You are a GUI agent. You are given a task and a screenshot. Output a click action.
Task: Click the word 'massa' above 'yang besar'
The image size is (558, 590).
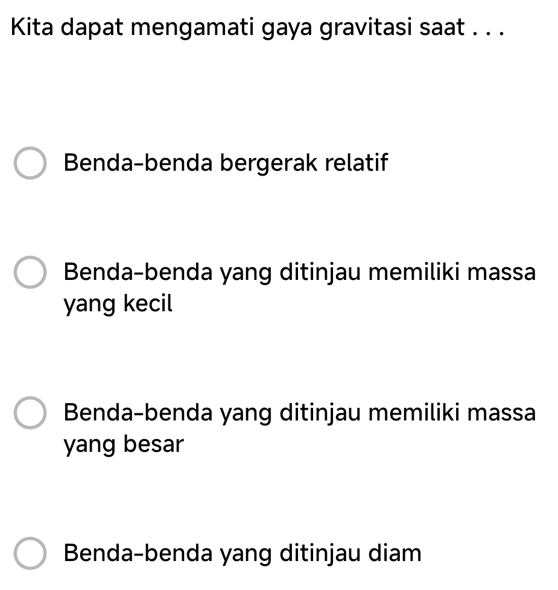click(501, 413)
